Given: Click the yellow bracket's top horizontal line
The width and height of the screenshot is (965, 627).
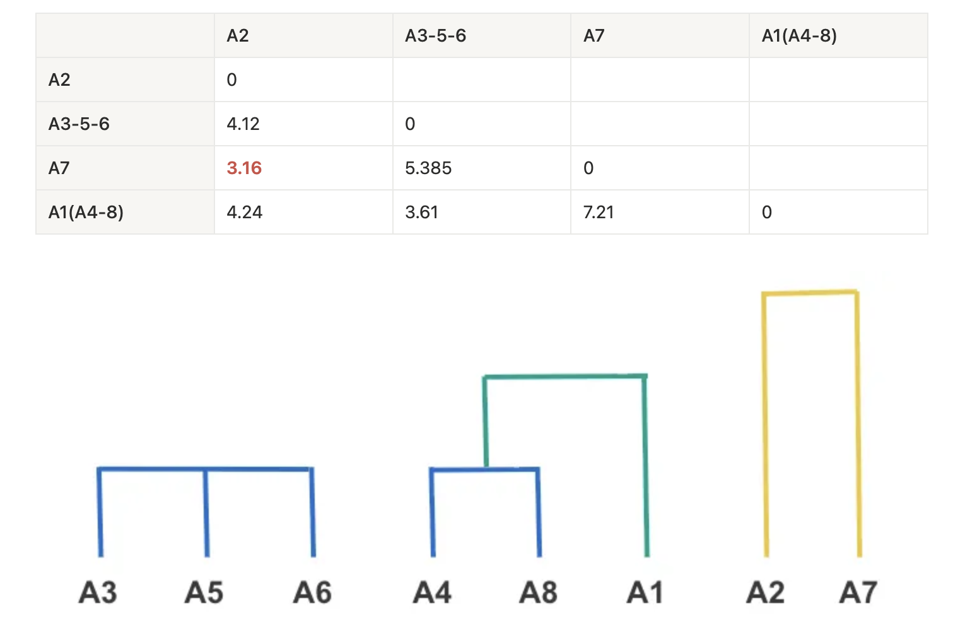Looking at the screenshot, I should pyautogui.click(x=810, y=293).
